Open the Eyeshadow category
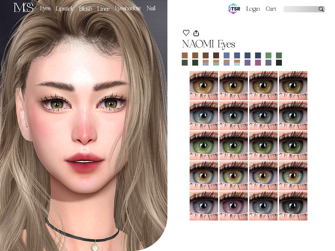This screenshot has width=335, height=251. click(x=128, y=8)
